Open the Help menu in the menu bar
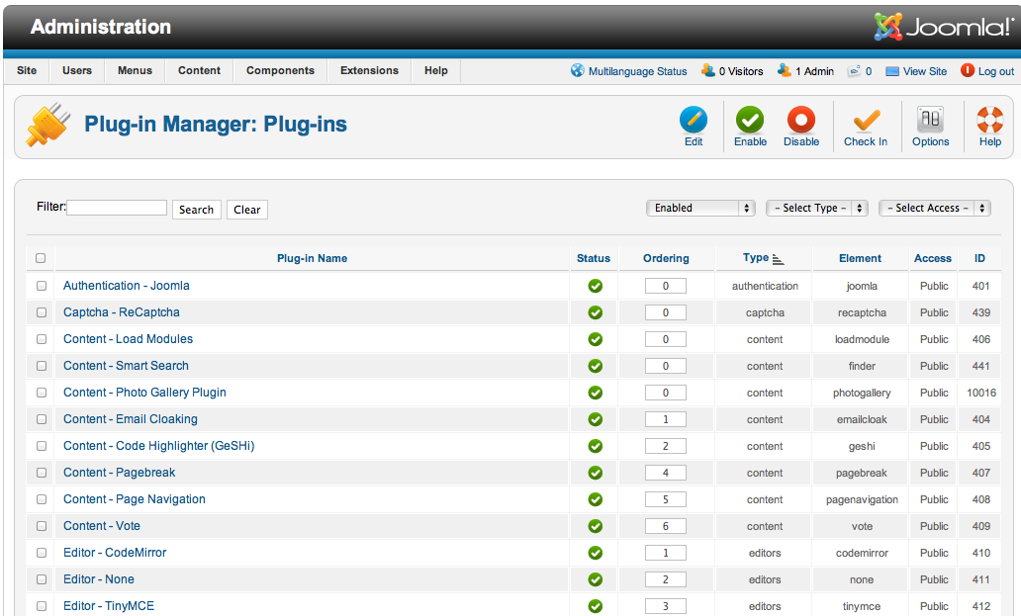1021x616 pixels. [435, 70]
